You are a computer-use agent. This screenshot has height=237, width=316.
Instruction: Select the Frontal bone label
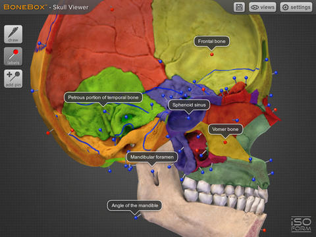click(x=212, y=41)
